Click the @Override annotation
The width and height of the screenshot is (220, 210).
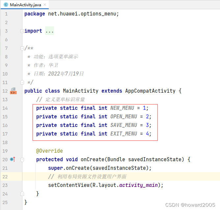pyautogui.click(x=49, y=151)
